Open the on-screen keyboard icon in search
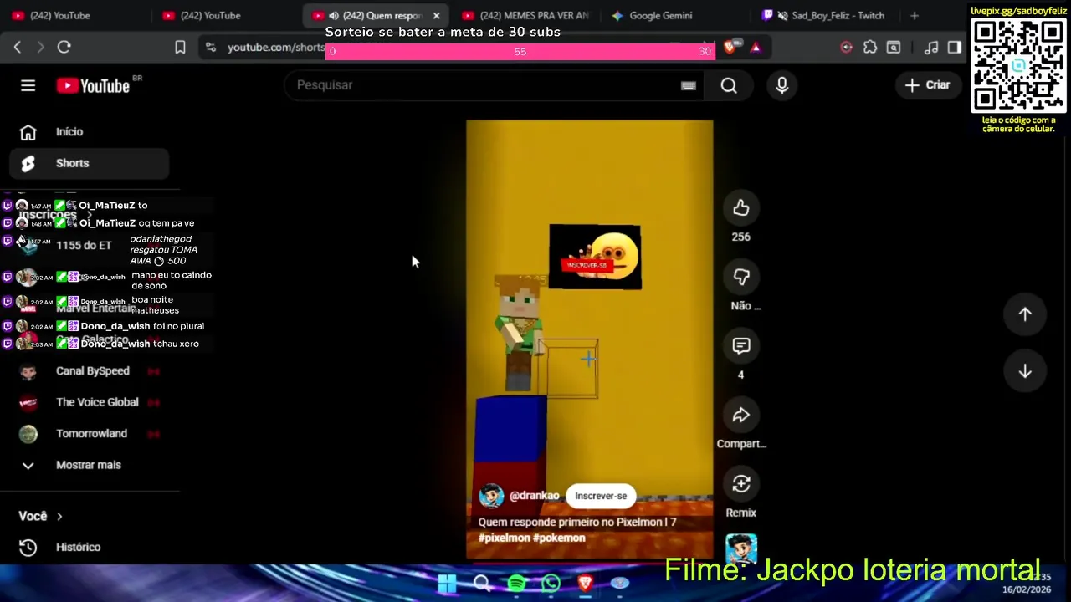This screenshot has height=602, width=1071. (x=689, y=85)
